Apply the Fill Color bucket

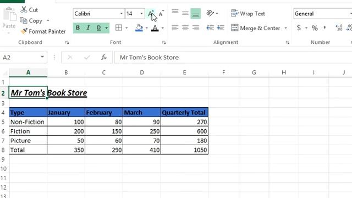tap(139, 28)
